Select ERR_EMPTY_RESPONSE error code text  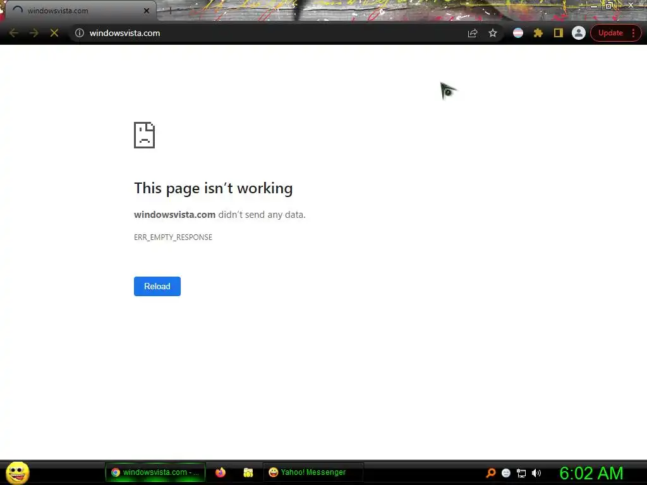173,237
